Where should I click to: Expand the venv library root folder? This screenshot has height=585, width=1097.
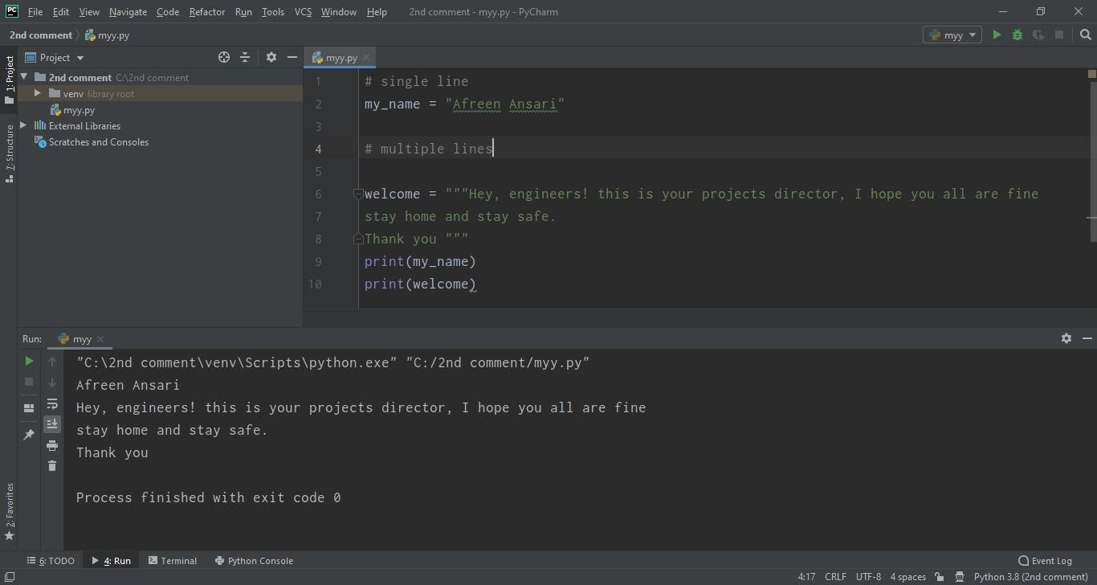point(37,93)
